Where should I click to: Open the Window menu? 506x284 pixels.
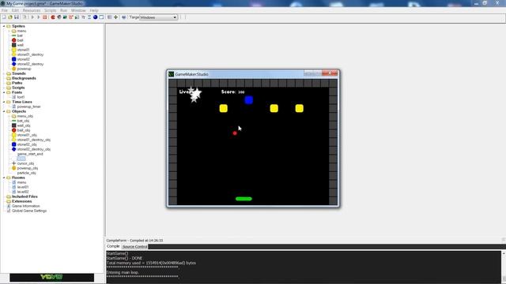click(x=78, y=10)
